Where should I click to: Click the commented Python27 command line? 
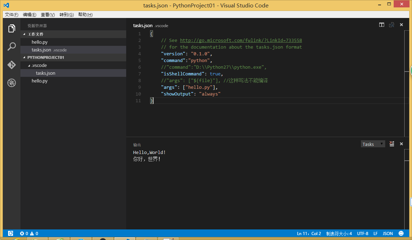coord(214,67)
